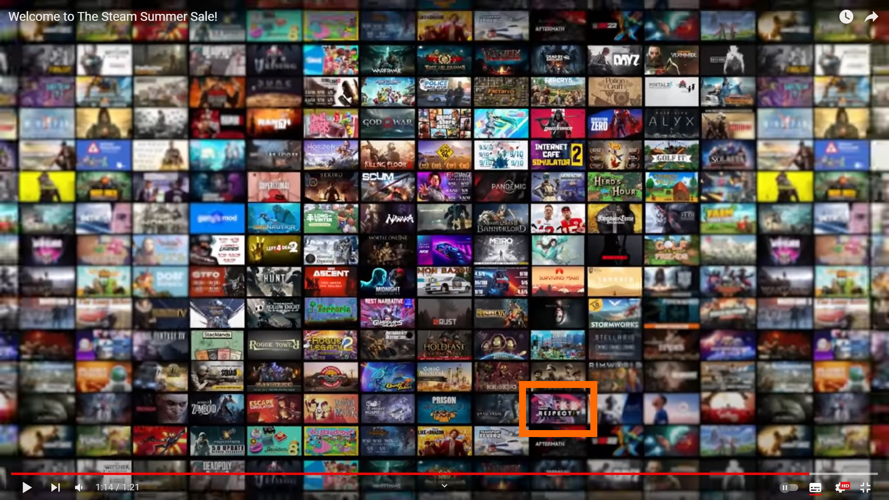This screenshot has width=889, height=500.
Task: Click the 1:14 / 1:21 time display
Action: click(x=117, y=487)
